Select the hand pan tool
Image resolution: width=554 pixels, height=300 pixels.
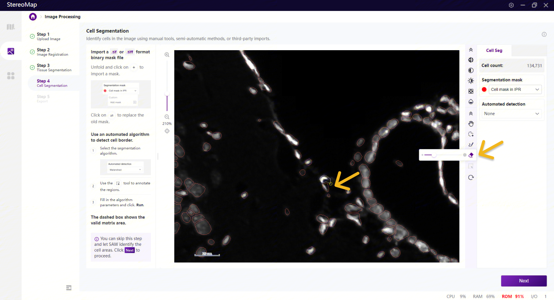pos(471,124)
